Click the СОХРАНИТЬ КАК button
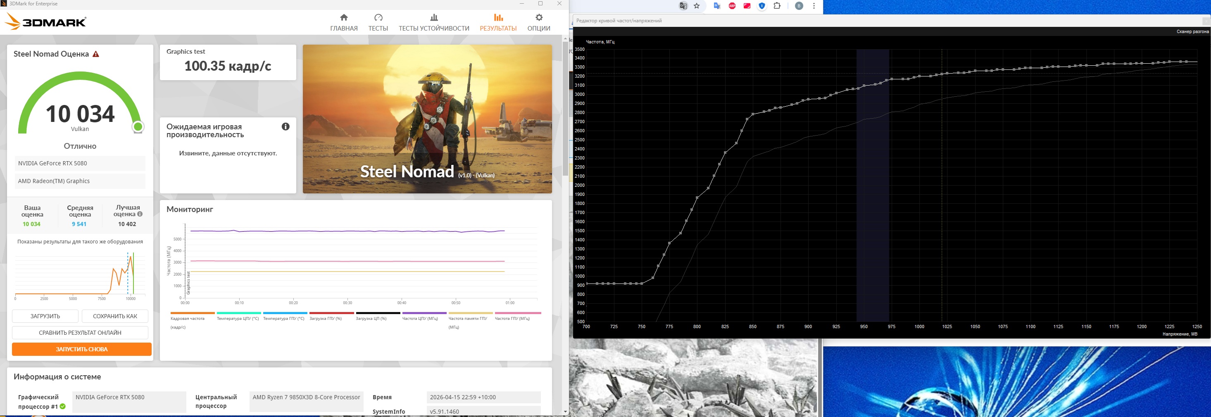Screen dimensions: 1211x417 tap(115, 316)
